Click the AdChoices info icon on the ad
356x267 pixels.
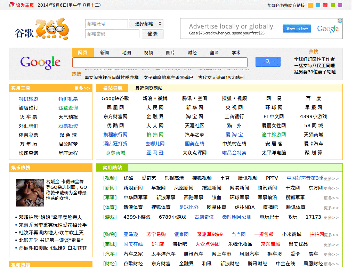coord(340,21)
